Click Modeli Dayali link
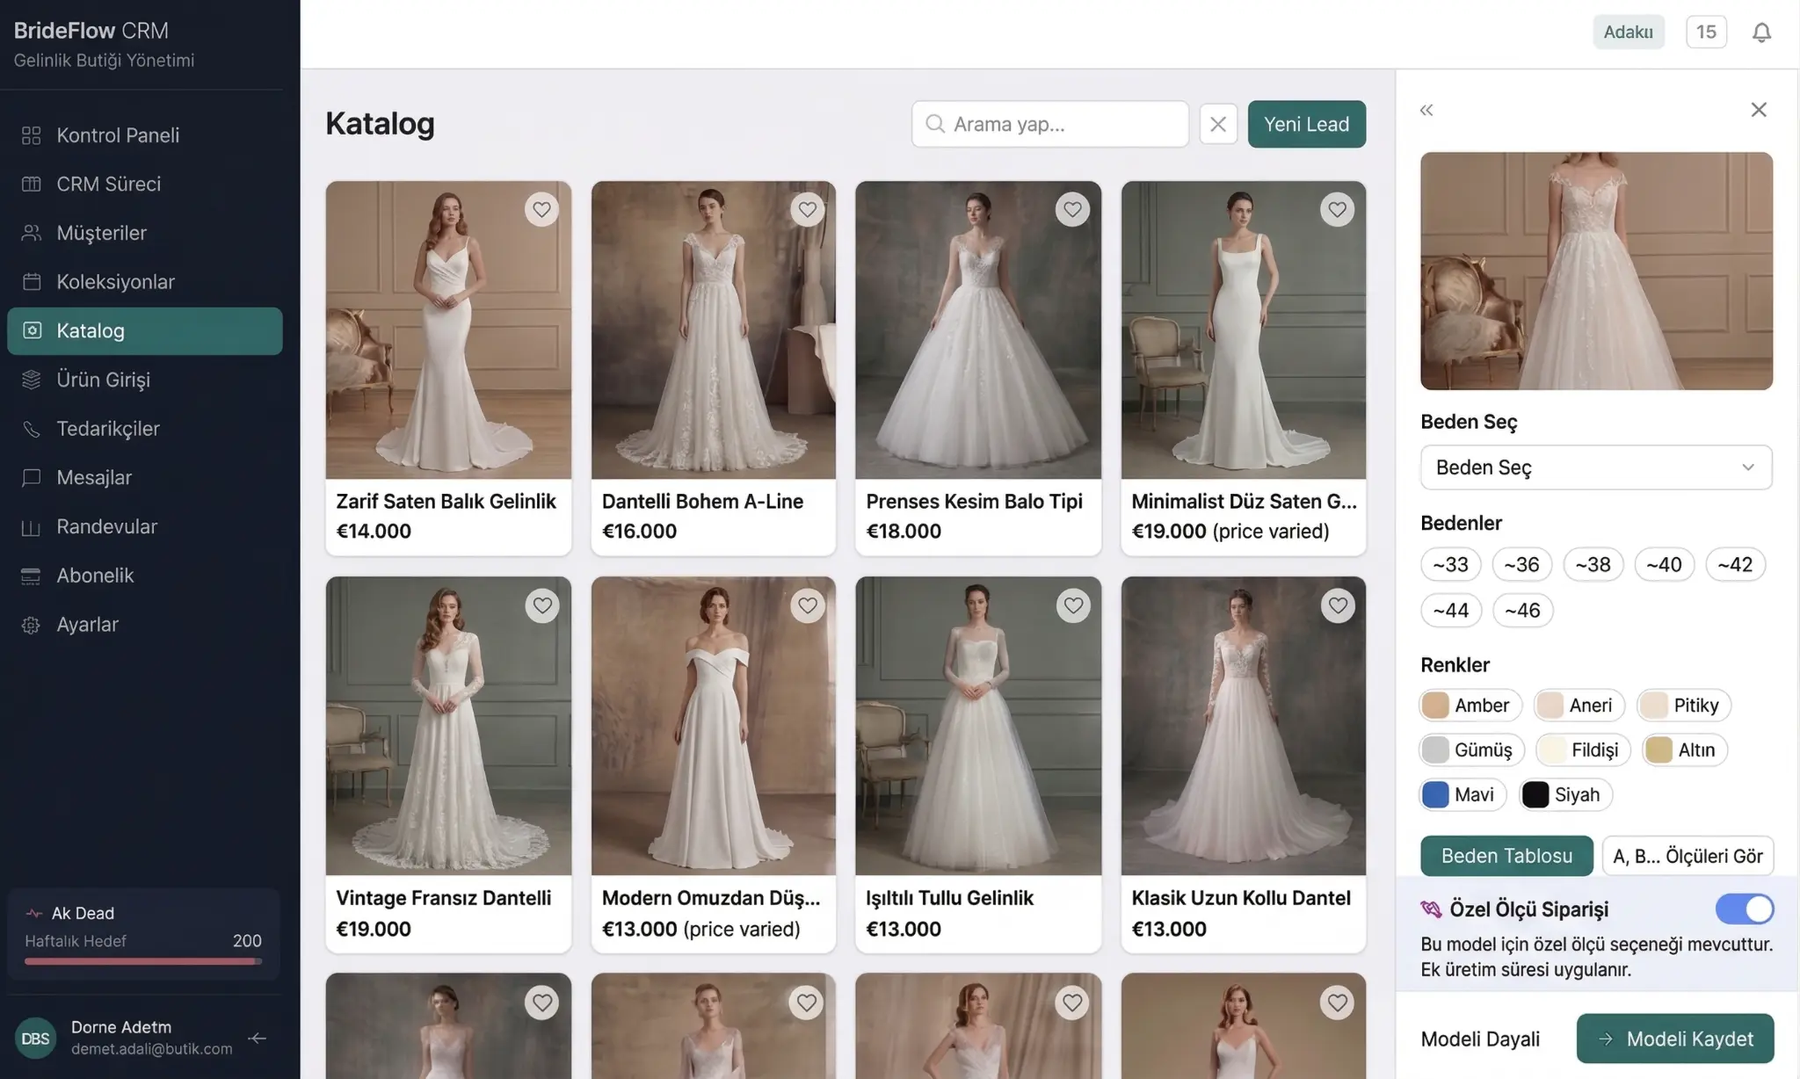 point(1480,1039)
